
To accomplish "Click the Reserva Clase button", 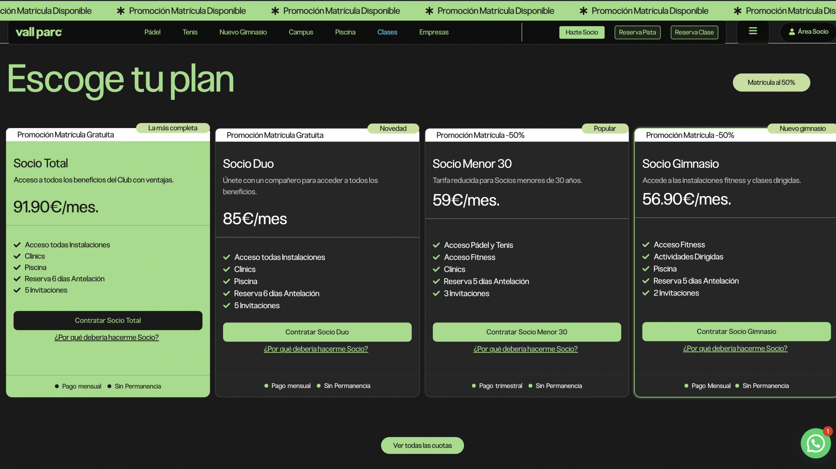I will 694,32.
